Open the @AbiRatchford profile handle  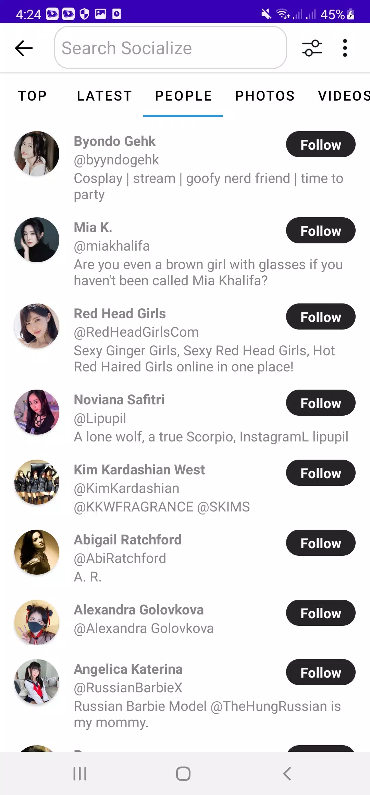tap(120, 558)
